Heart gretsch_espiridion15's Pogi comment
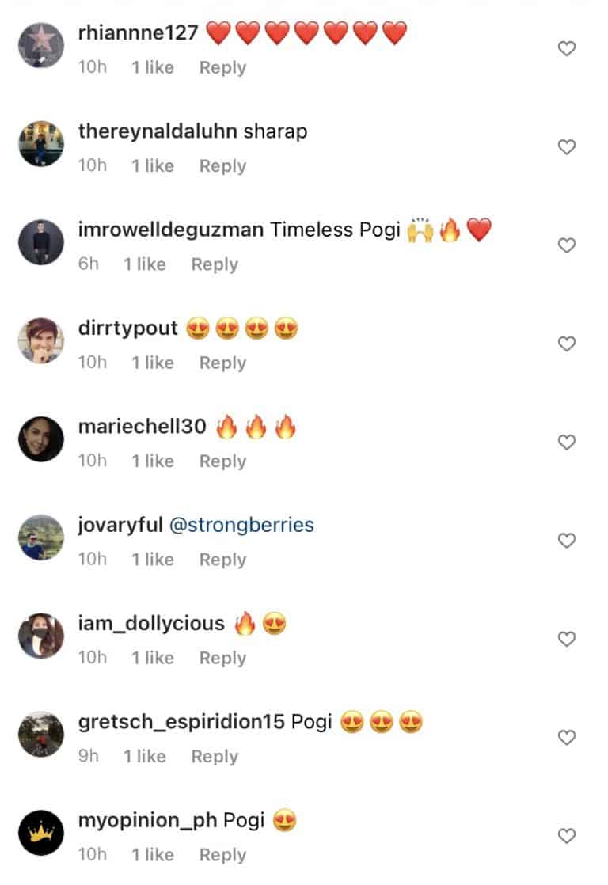The image size is (608, 885). 566,738
